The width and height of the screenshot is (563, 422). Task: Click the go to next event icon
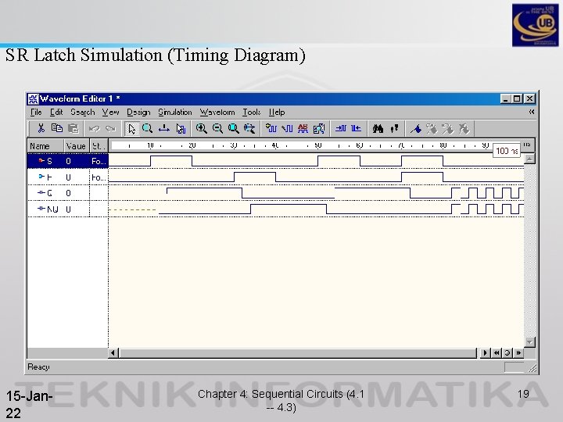(x=340, y=128)
